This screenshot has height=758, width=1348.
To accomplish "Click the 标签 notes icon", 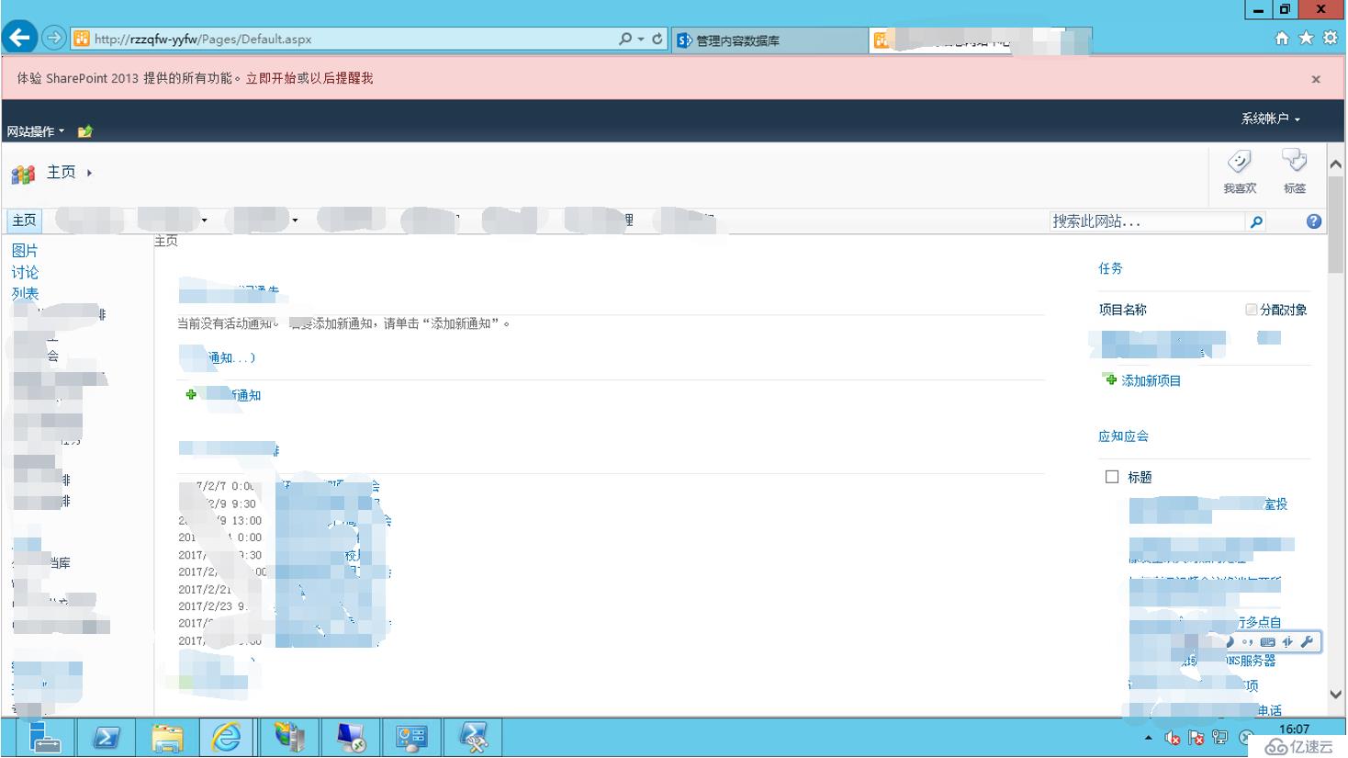I will (1295, 161).
